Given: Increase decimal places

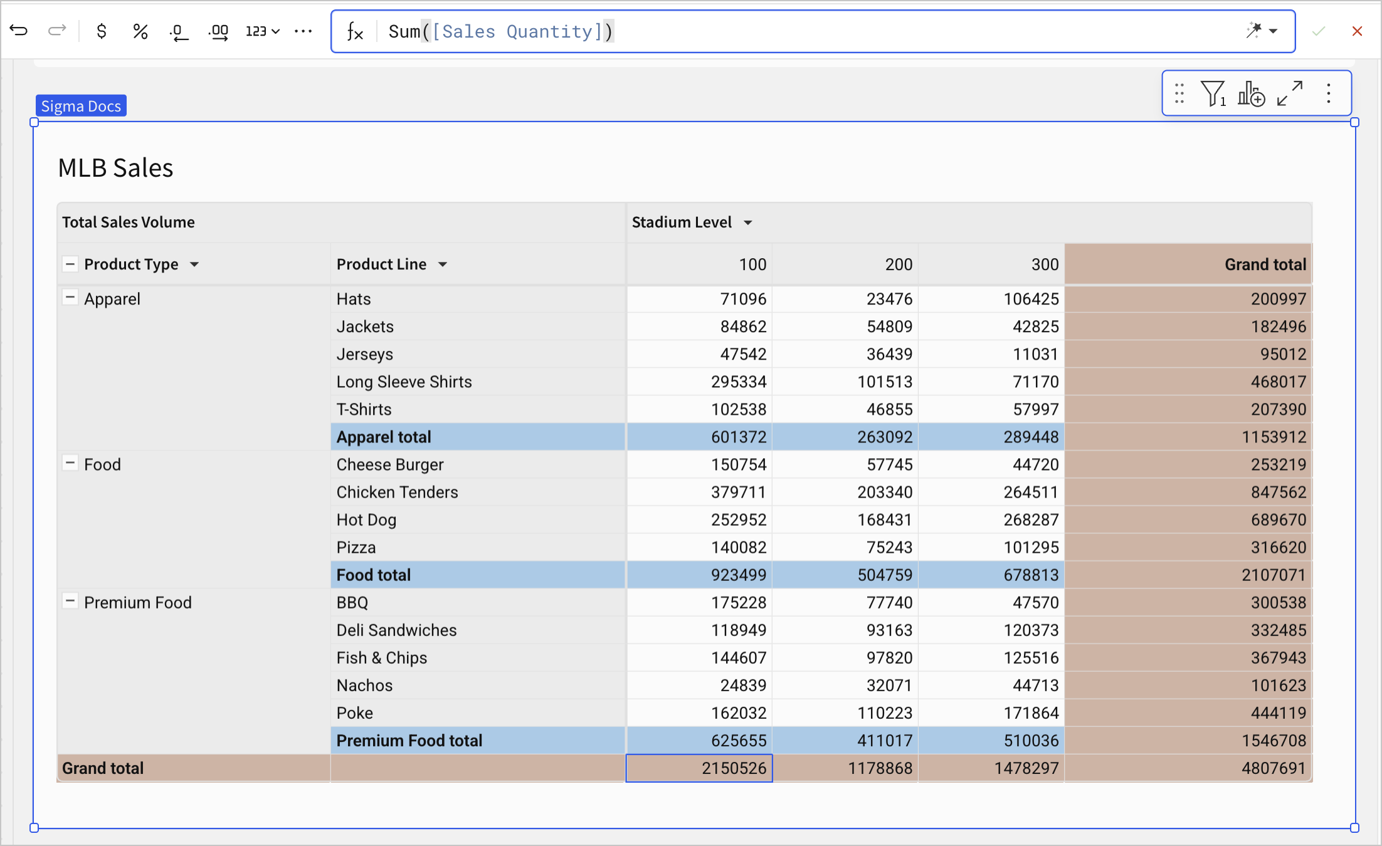Looking at the screenshot, I should pos(218,30).
